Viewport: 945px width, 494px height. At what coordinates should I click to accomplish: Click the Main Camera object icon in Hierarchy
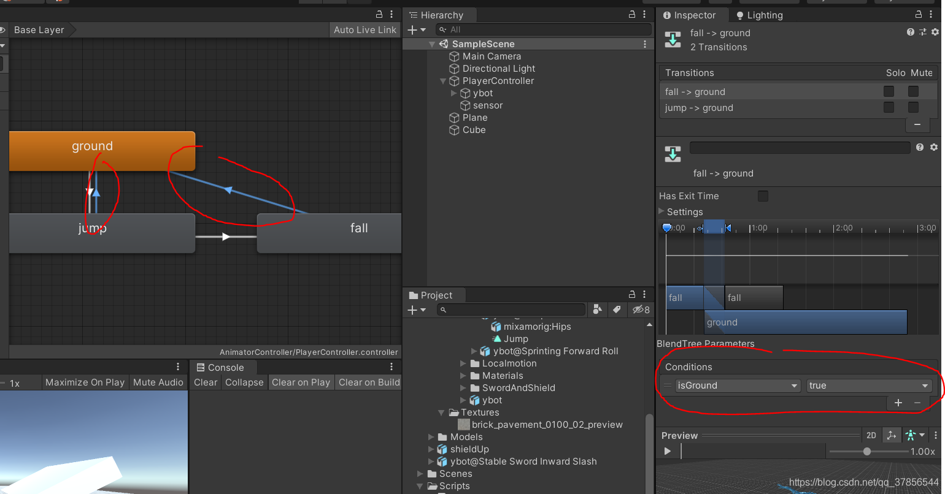(455, 56)
